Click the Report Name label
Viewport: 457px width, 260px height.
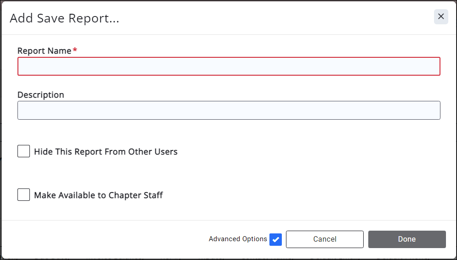(x=44, y=51)
